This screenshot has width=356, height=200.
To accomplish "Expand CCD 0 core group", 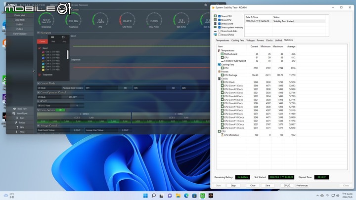I will [x=81, y=114].
